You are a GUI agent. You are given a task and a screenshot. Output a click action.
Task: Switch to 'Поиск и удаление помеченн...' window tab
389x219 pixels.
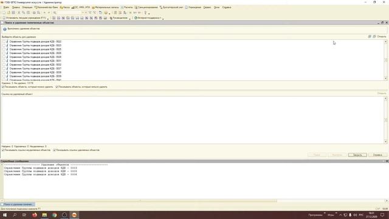click(x=18, y=204)
